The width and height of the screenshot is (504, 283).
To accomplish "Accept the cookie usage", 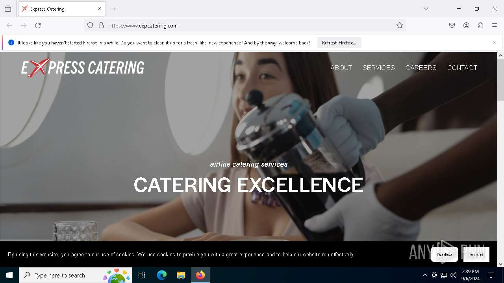I will [476, 255].
